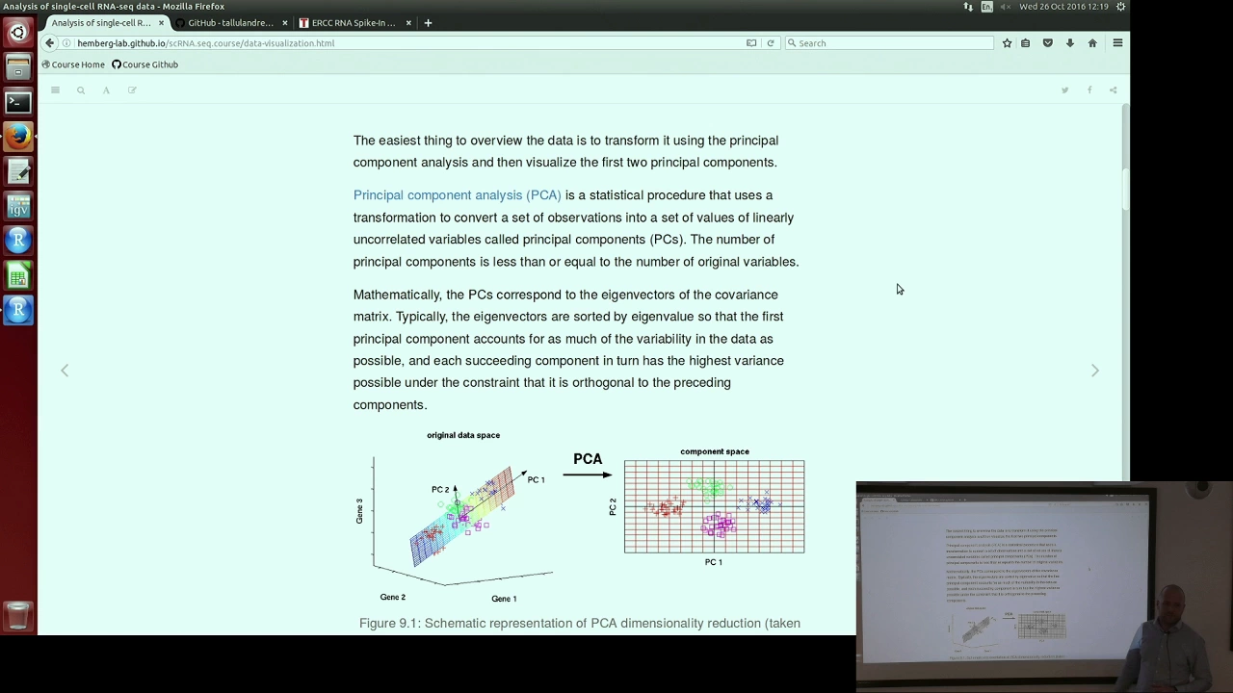Viewport: 1233px width, 693px height.
Task: Launch Terminal from the dock
Action: tap(18, 101)
